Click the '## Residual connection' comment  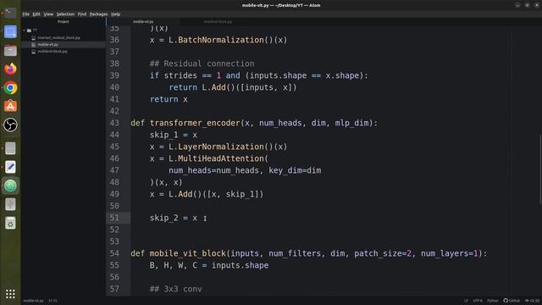202,64
